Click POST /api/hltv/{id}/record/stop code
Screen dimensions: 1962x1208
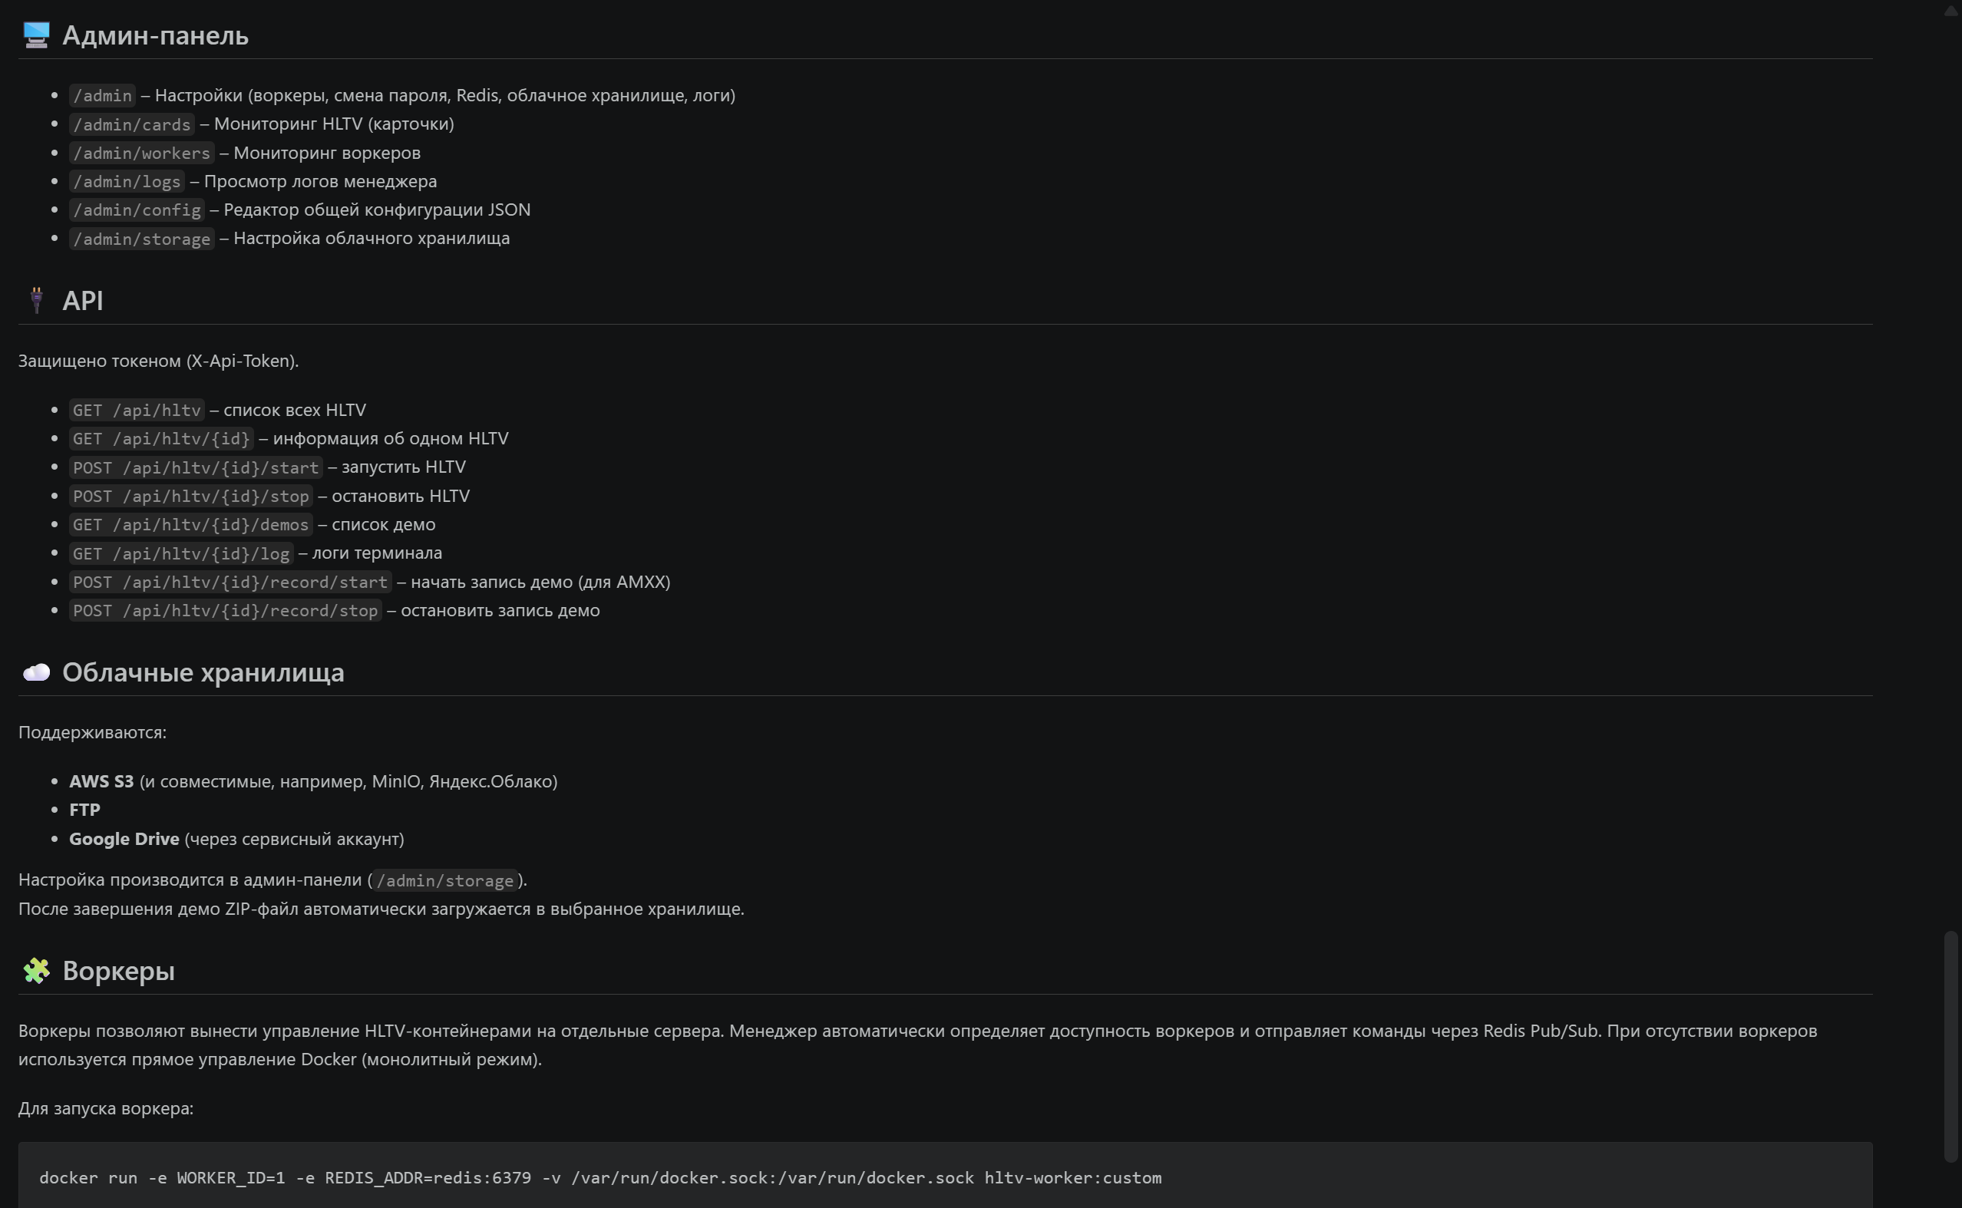[x=225, y=610]
